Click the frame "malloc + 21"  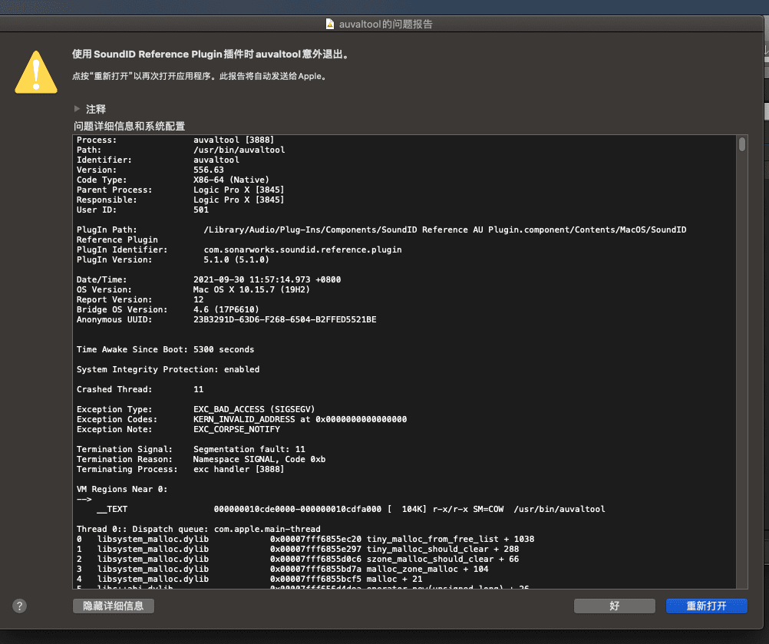click(x=394, y=579)
